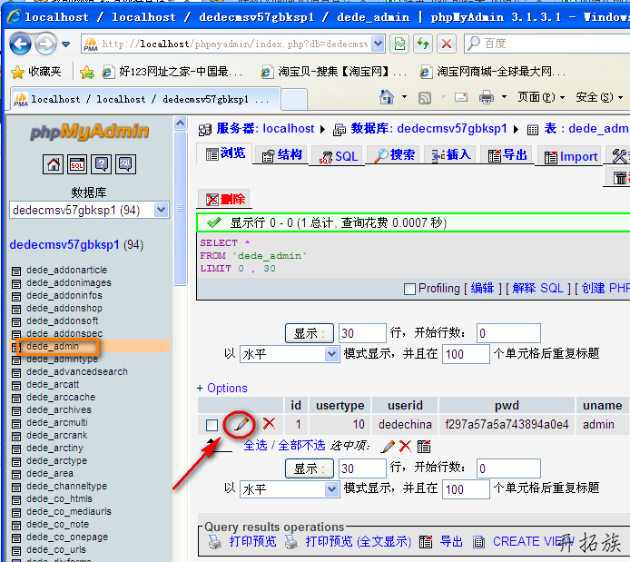Screen dimensions: 630x562
Task: Switch to the 结构 tab
Action: click(x=281, y=154)
